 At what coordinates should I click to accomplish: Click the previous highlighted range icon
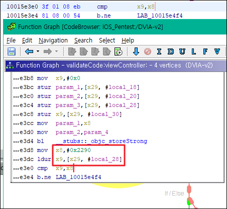click(107, 51)
